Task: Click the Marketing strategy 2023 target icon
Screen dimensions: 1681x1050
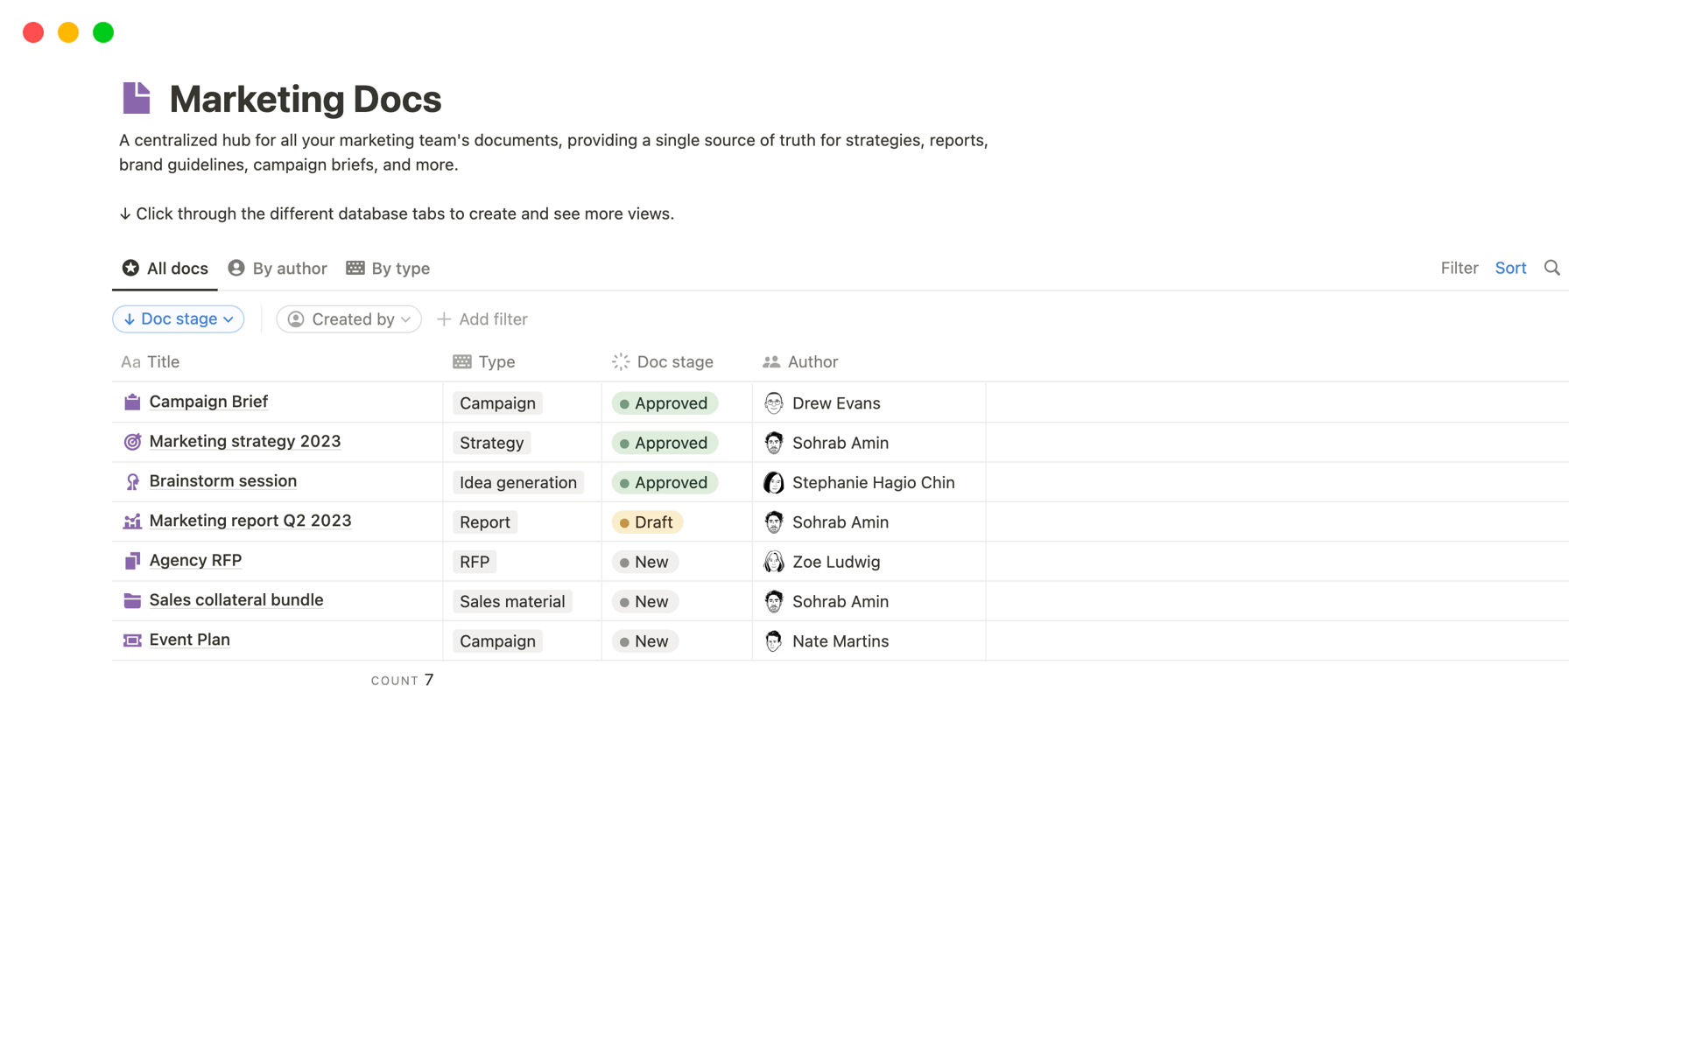Action: pyautogui.click(x=132, y=442)
